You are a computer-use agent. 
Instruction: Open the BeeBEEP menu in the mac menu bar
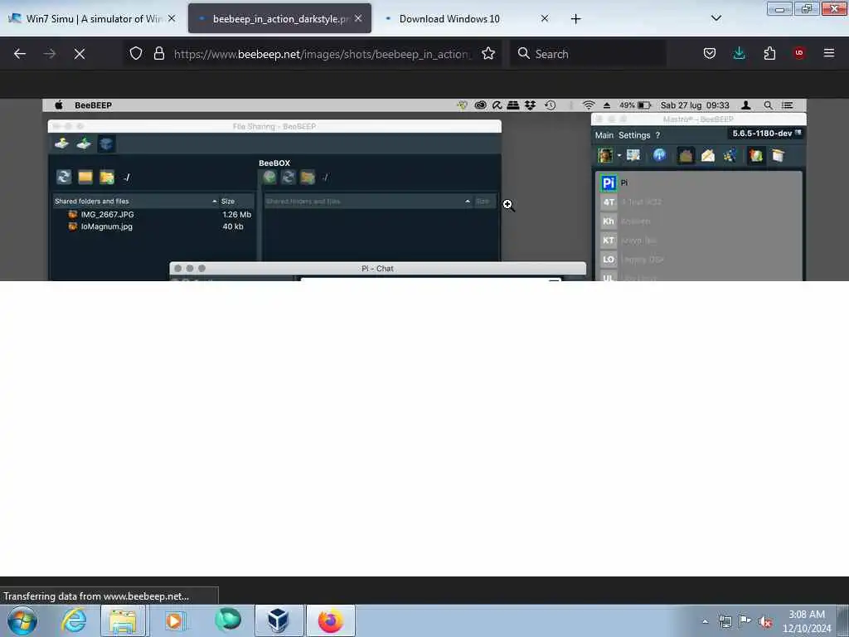[93, 105]
